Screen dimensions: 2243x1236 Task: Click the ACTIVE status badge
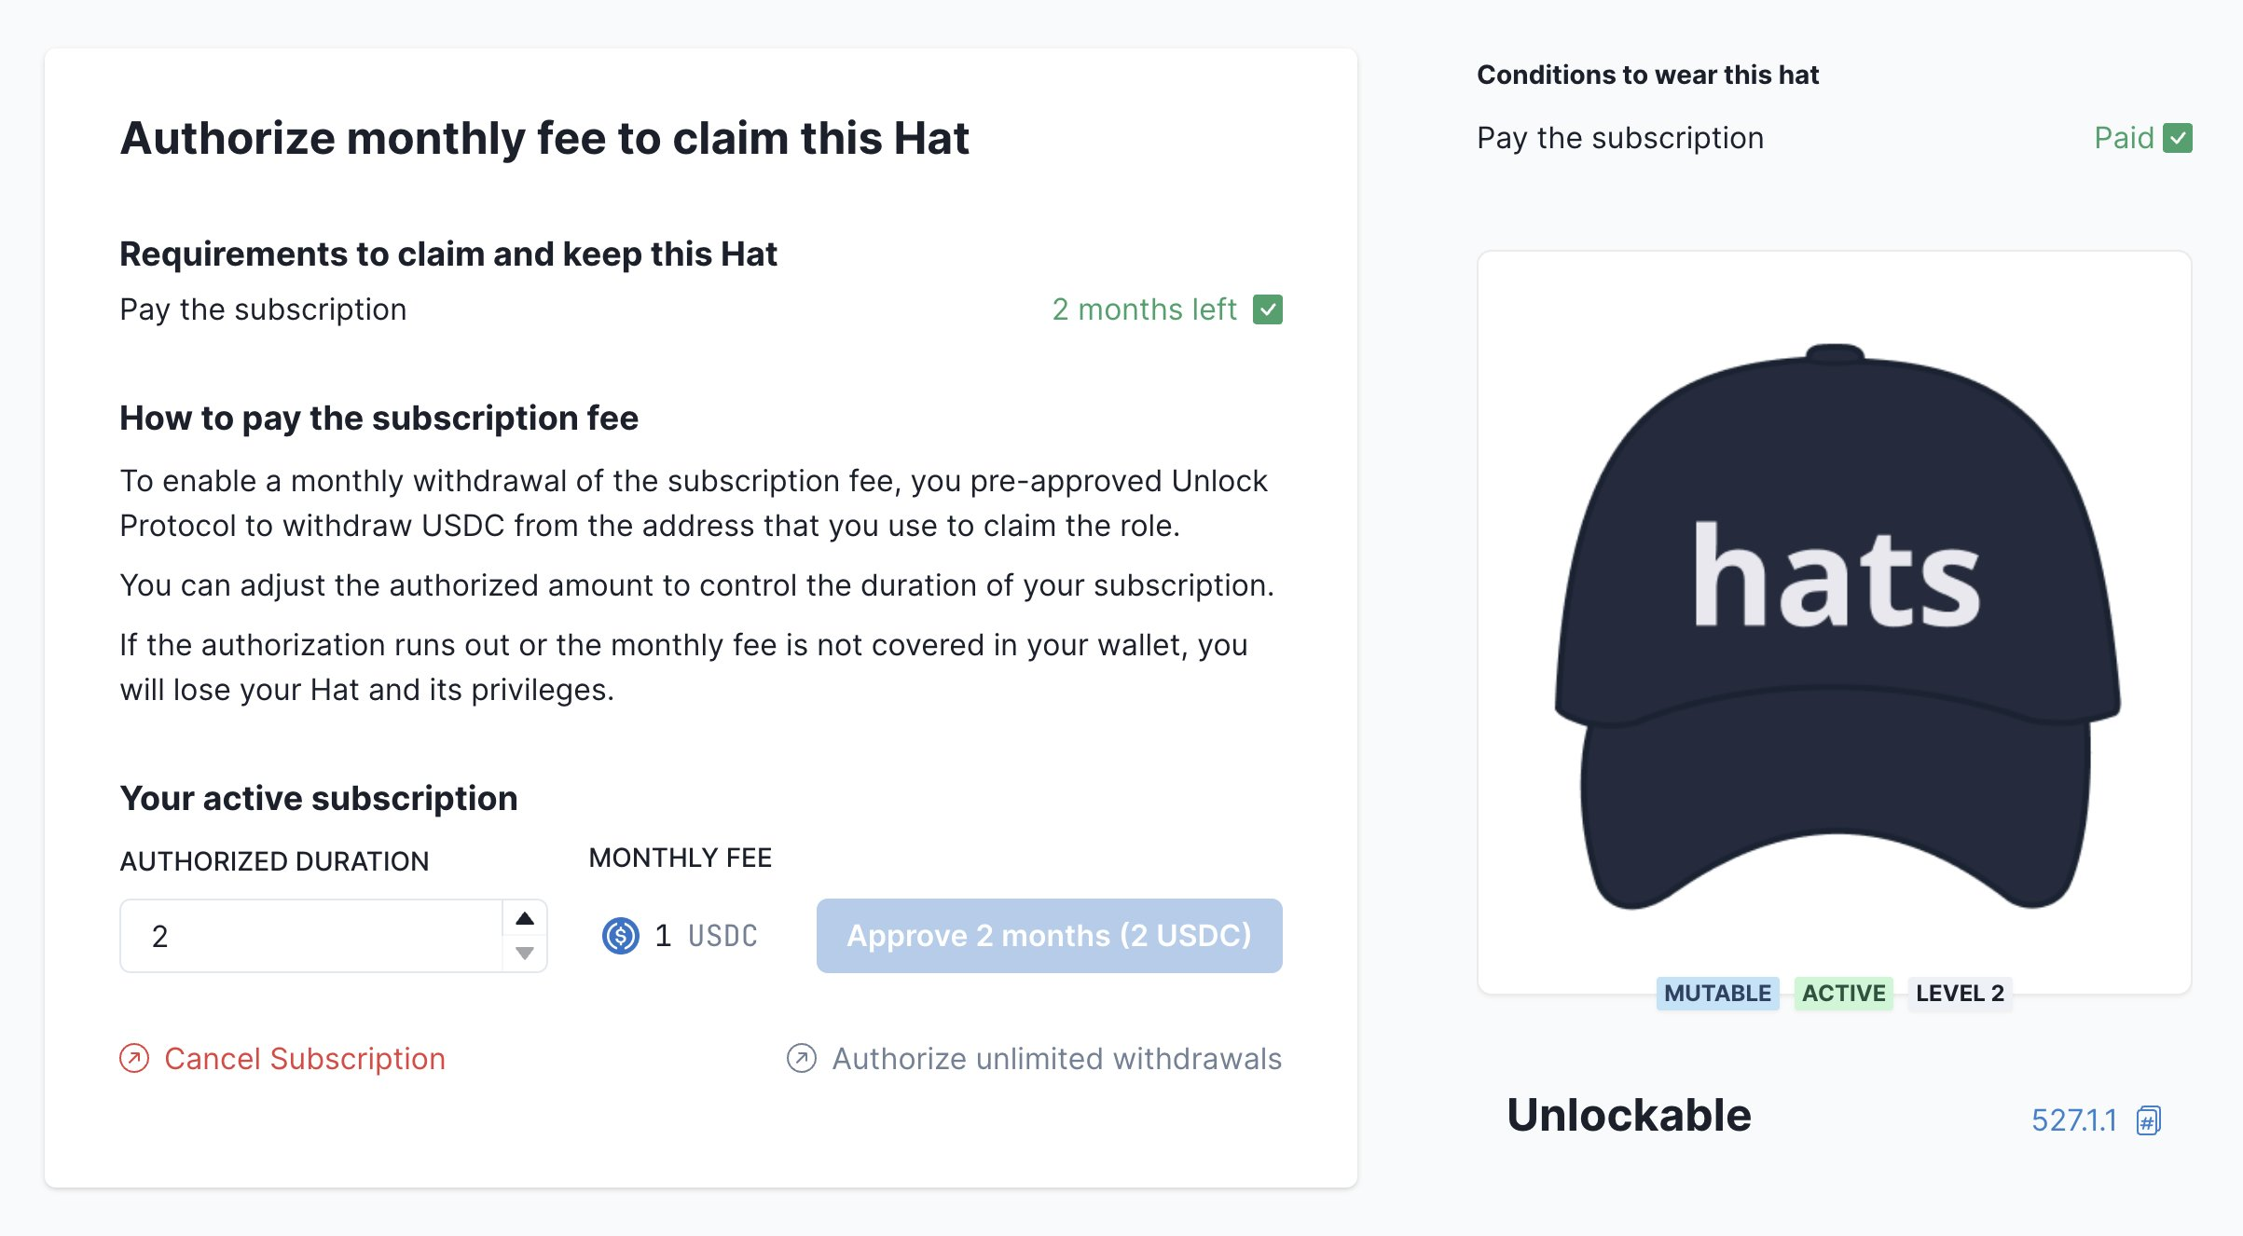coord(1843,993)
